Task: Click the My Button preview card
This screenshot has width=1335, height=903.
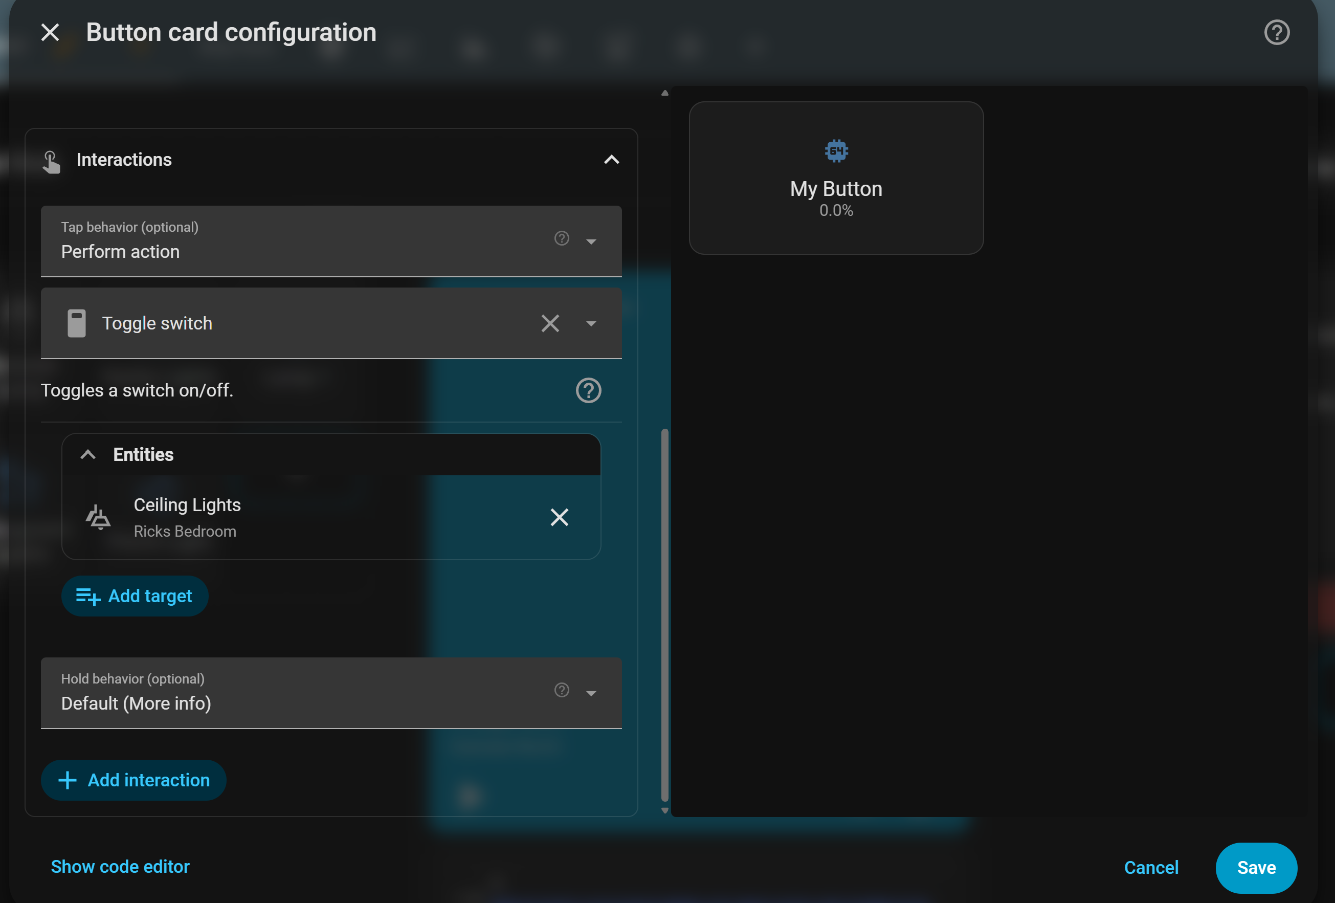Action: (836, 178)
